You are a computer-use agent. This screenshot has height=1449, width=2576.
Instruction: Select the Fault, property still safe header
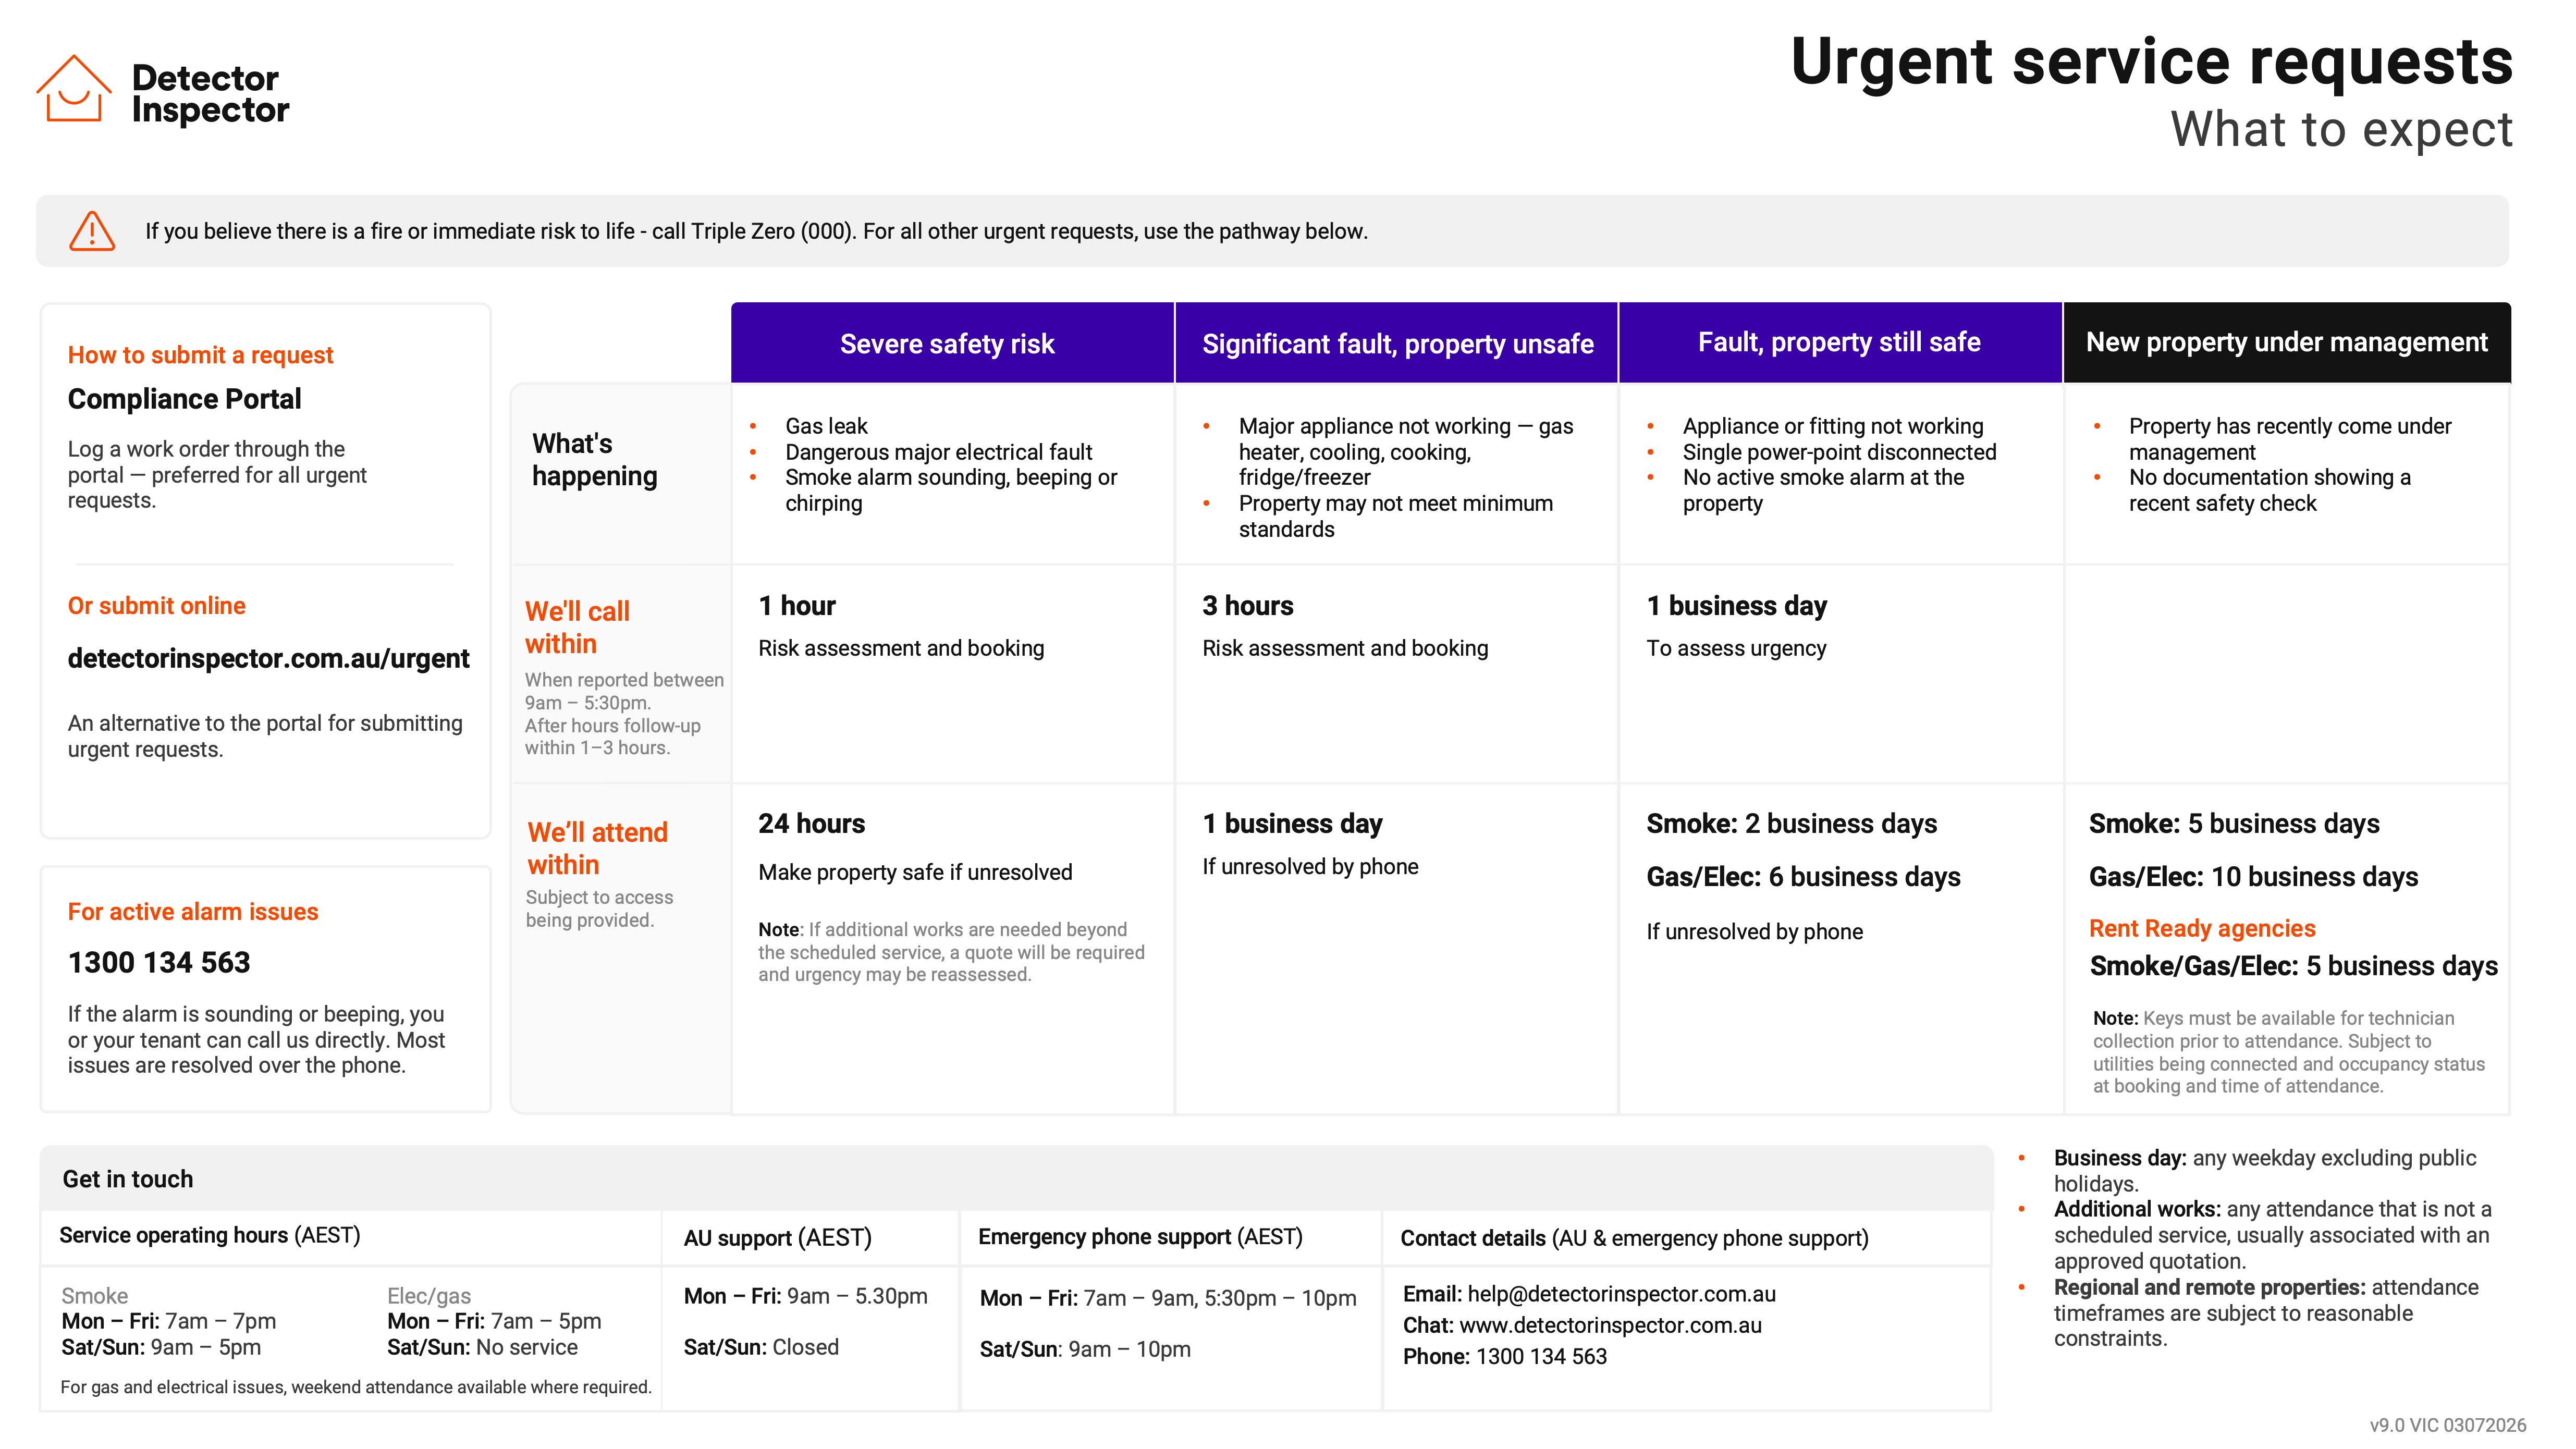click(1840, 343)
